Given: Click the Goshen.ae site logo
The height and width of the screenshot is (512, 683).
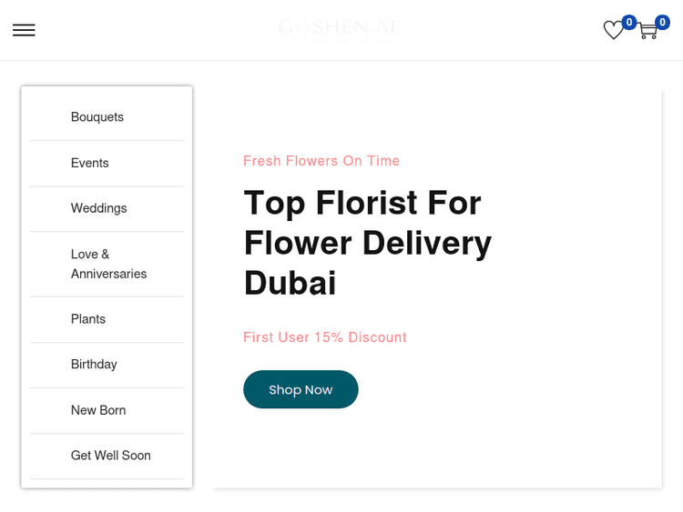Looking at the screenshot, I should 339,29.
